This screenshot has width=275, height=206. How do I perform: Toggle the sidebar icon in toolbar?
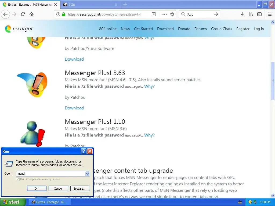259,14
